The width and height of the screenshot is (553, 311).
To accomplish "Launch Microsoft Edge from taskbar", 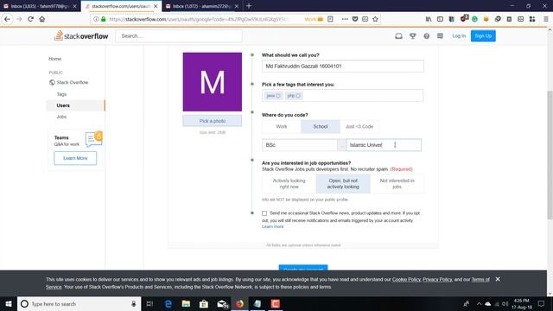I will [168, 303].
